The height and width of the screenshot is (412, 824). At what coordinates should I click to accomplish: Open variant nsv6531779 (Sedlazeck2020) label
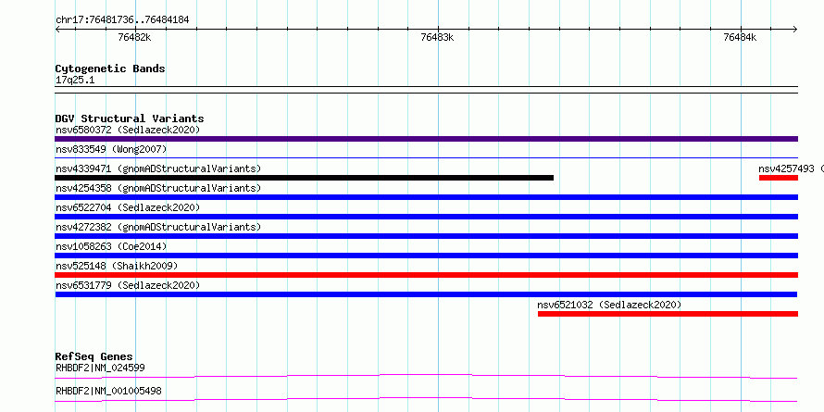point(128,285)
